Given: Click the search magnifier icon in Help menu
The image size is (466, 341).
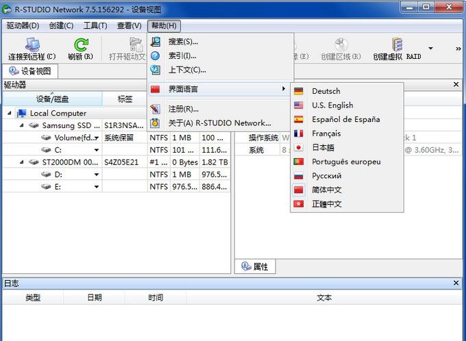Looking at the screenshot, I should pyautogui.click(x=155, y=42).
